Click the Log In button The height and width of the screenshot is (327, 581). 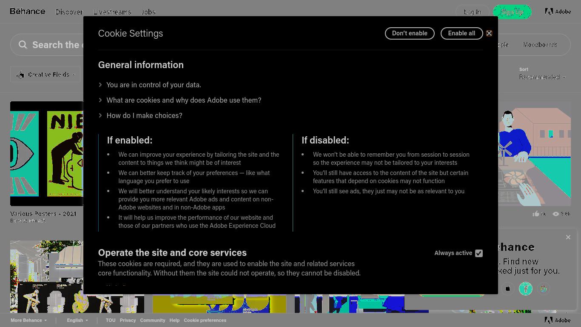(473, 12)
